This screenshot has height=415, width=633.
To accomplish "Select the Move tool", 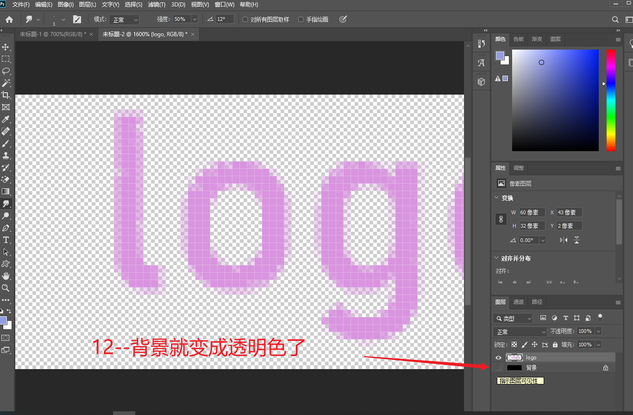I will [x=6, y=47].
